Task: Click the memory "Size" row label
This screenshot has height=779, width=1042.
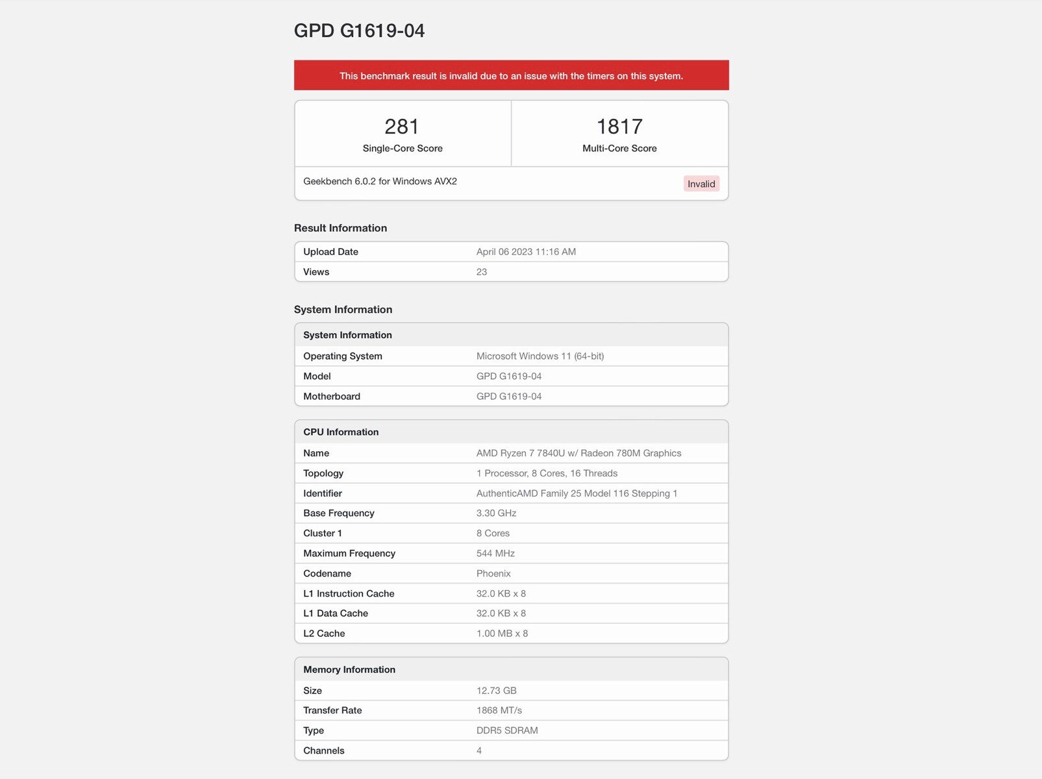Action: click(312, 691)
